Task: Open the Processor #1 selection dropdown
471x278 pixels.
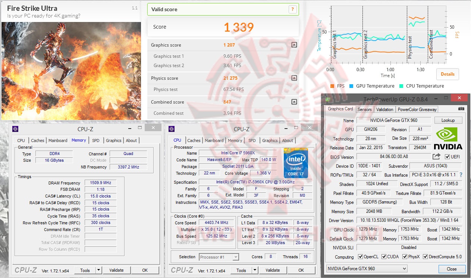Action: tap(219, 257)
